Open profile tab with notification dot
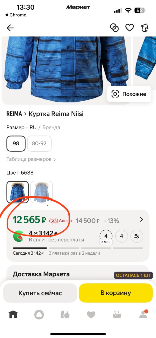The image size is (156, 338). click(143, 315)
